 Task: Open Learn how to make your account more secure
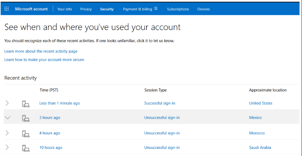point(44,60)
